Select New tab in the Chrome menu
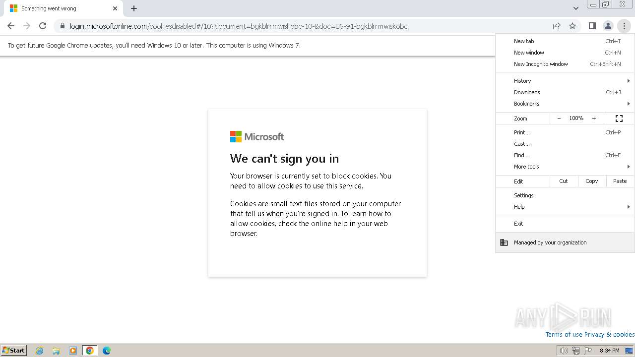The height and width of the screenshot is (357, 635). point(565,41)
